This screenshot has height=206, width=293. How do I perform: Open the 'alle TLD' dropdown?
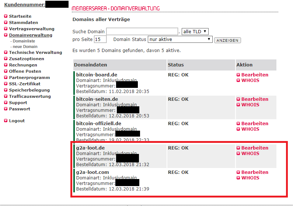pos(195,32)
